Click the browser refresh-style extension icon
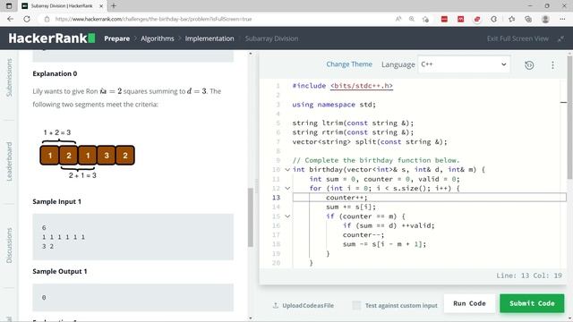 click(x=494, y=19)
